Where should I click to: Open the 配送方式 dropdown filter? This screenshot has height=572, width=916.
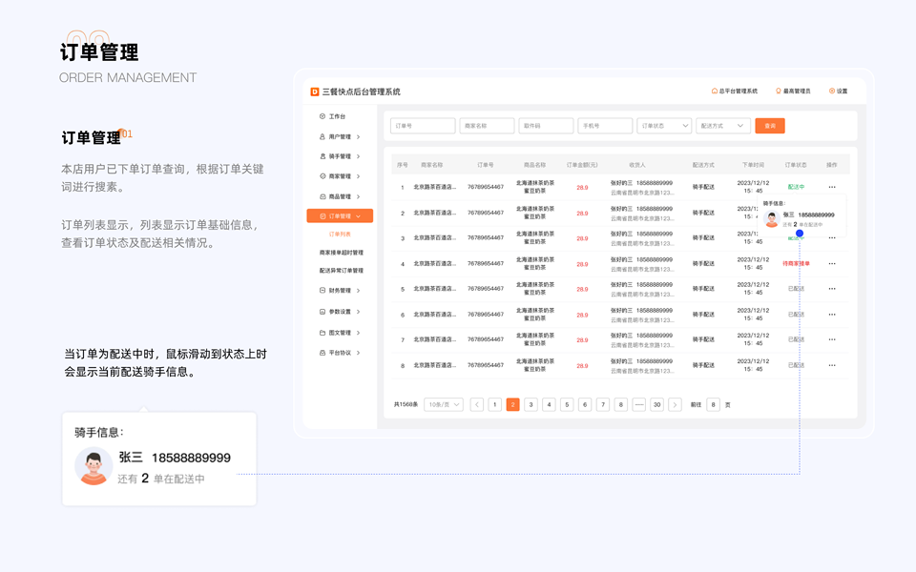click(723, 126)
